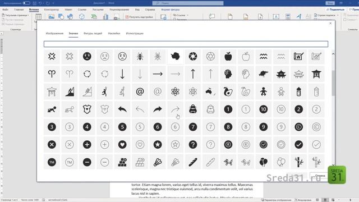This screenshot has width=359, height=202.
Task: Select the bold down arrow icon
Action: (122, 74)
